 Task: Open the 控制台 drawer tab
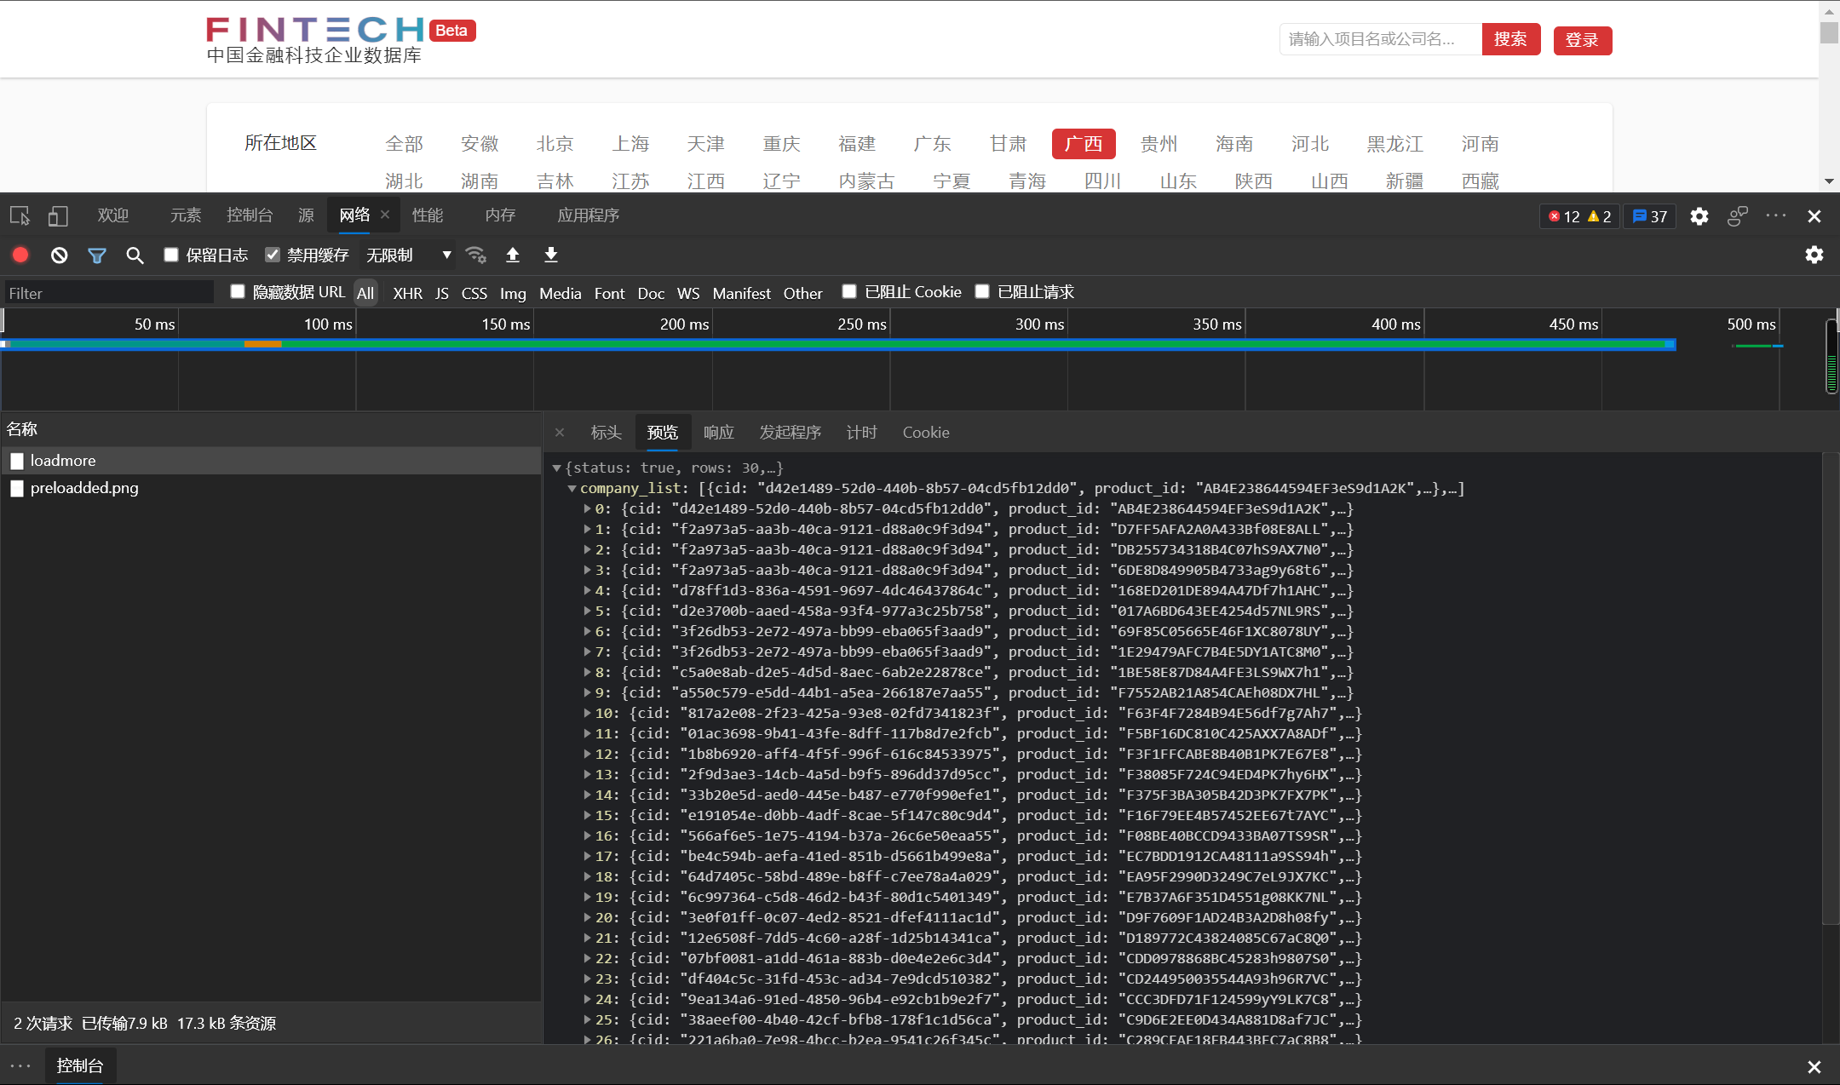(79, 1066)
